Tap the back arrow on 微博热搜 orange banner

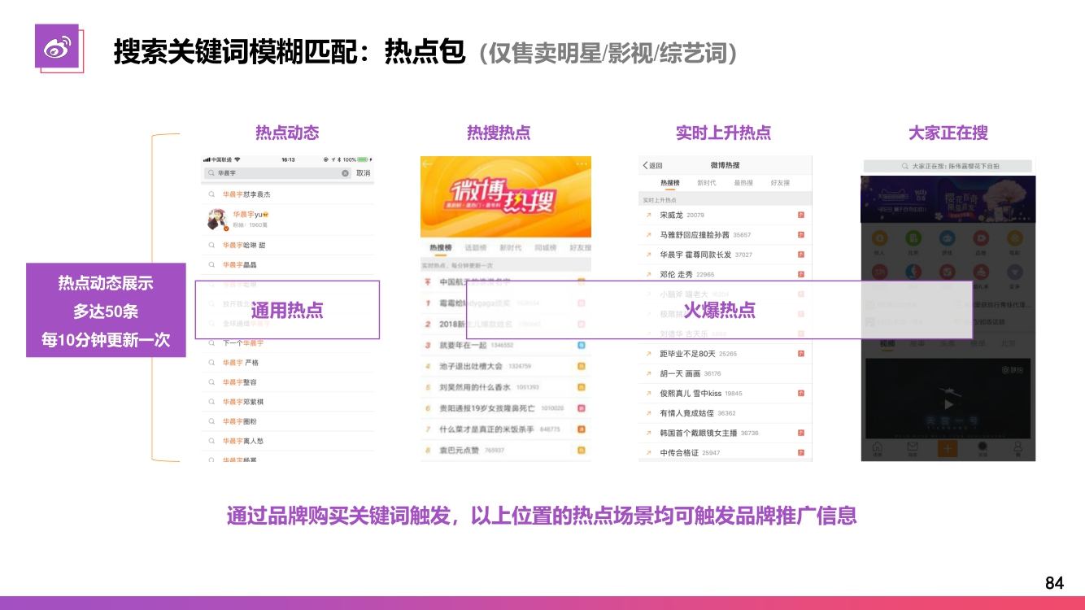[428, 165]
